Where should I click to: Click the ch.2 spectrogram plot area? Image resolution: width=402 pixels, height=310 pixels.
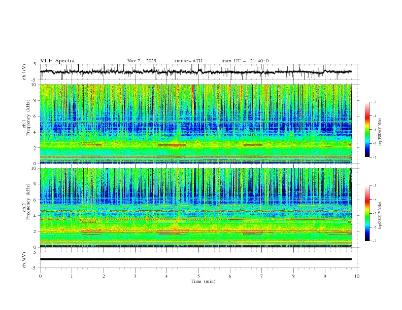coord(195,208)
